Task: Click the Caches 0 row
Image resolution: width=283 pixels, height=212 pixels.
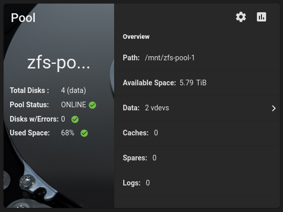Action: point(197,133)
